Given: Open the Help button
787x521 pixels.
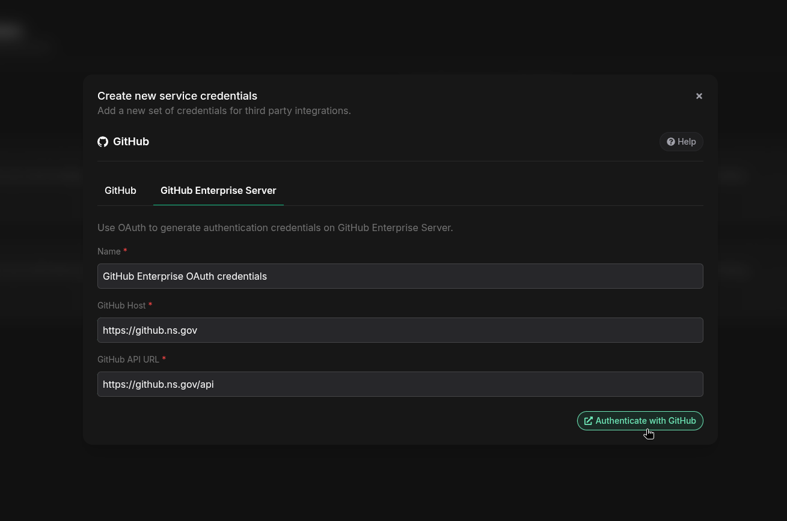Looking at the screenshot, I should tap(681, 142).
